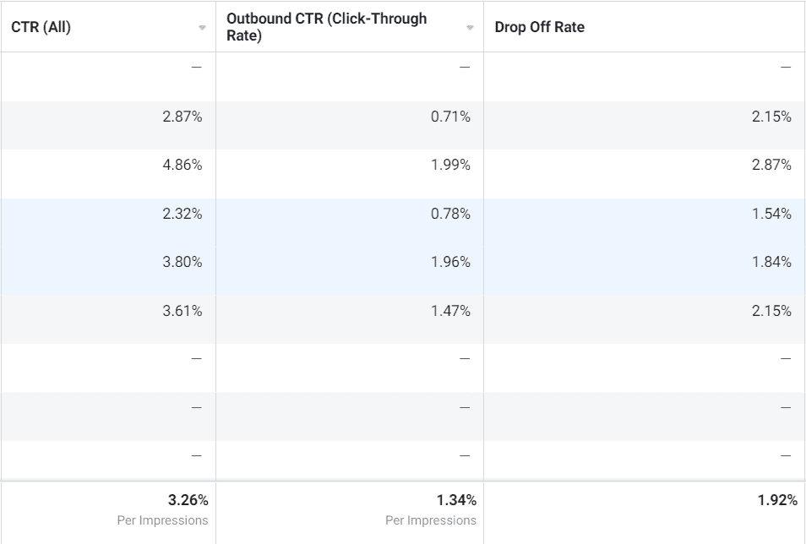
Task: Click the 3.80% CTR (All) cell
Action: (182, 262)
